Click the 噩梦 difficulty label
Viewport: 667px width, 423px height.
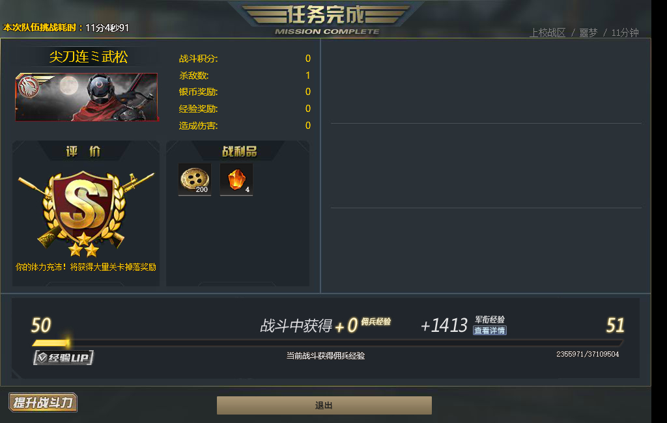click(x=588, y=33)
